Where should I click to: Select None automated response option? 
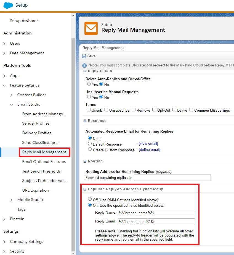click(x=90, y=138)
